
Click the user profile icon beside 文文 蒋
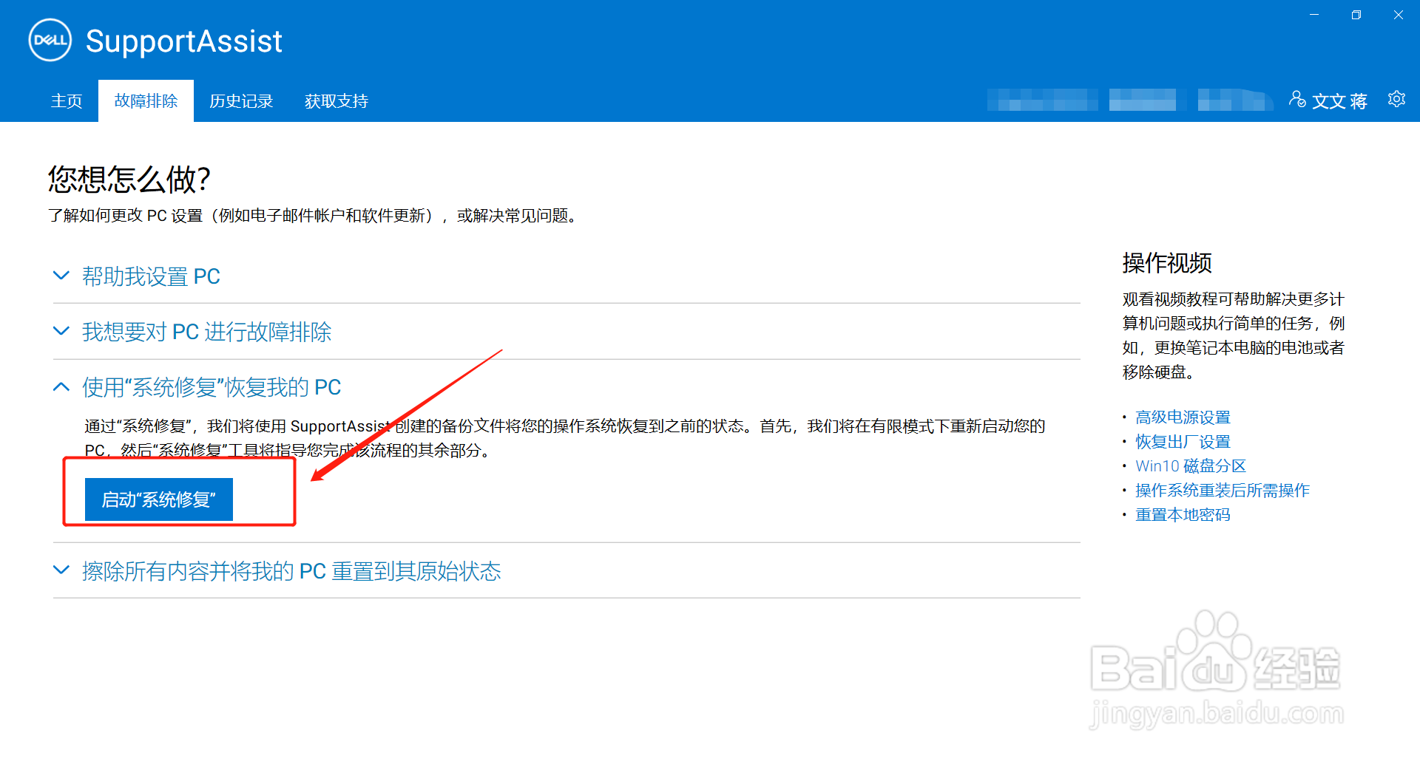pyautogui.click(x=1297, y=99)
